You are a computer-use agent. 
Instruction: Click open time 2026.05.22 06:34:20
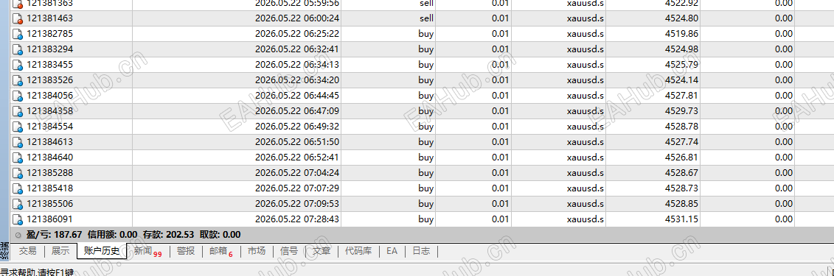pos(297,80)
